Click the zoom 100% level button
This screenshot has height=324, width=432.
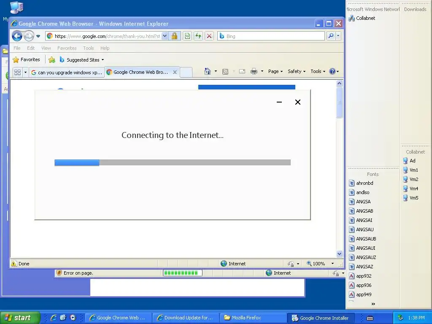pyautogui.click(x=316, y=264)
